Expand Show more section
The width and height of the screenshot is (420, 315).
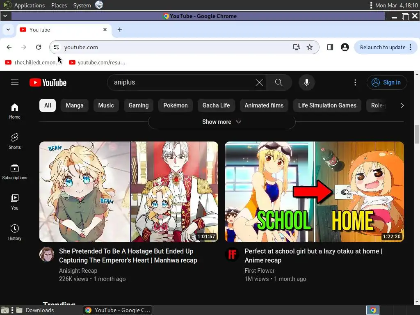[222, 122]
